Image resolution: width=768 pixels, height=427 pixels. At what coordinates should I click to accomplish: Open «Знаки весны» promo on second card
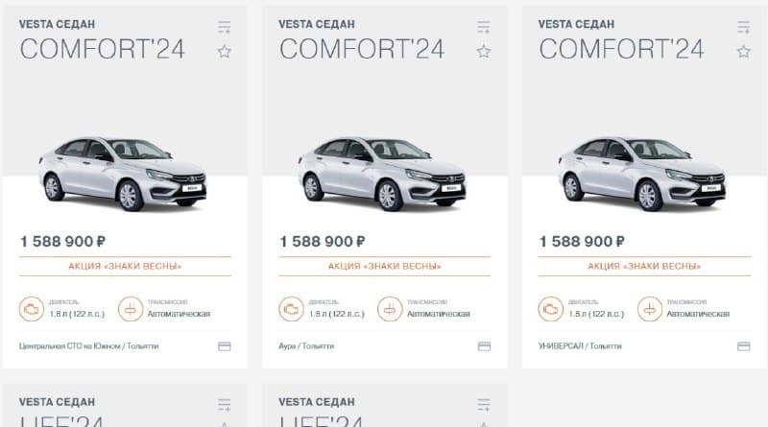(385, 267)
